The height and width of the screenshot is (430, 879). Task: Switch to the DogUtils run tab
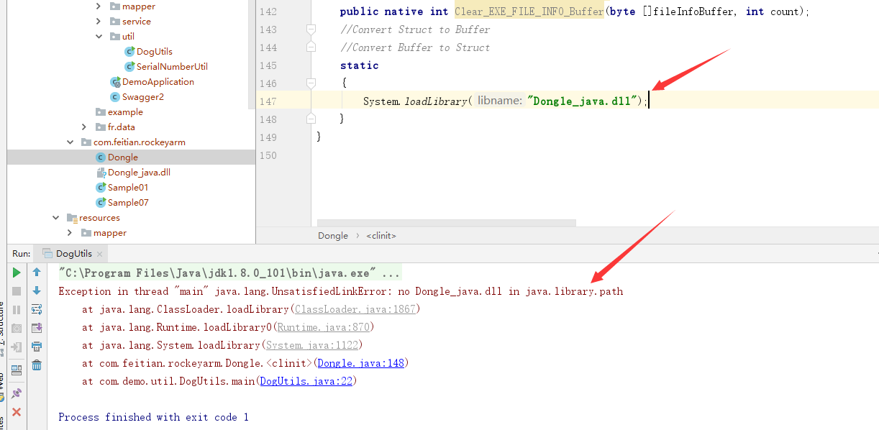coord(76,253)
